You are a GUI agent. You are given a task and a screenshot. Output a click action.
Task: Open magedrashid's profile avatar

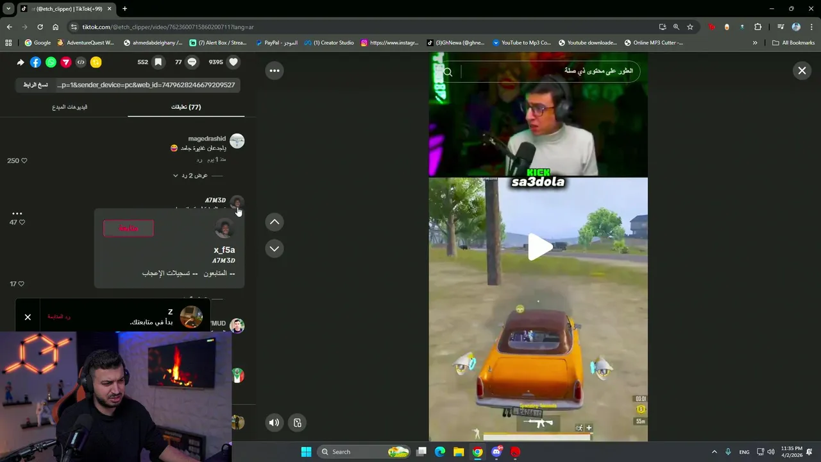[x=237, y=141]
